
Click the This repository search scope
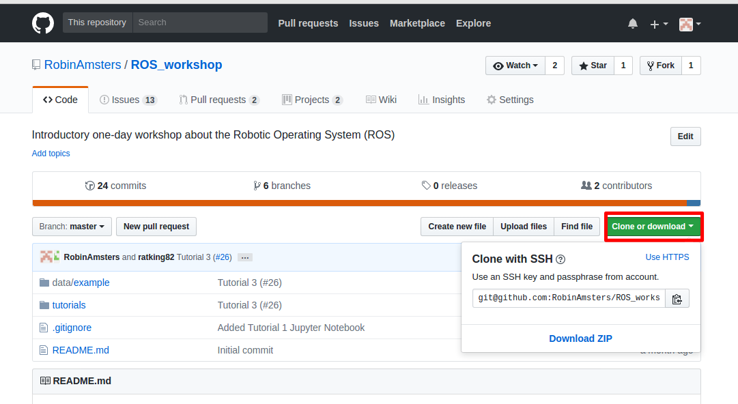coord(98,23)
